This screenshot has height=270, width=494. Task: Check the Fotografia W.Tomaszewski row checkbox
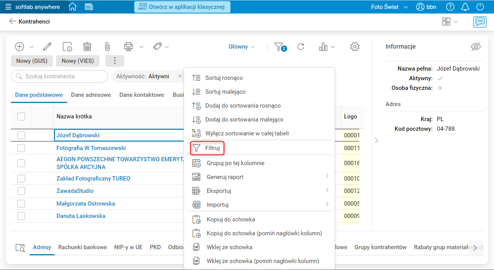[x=21, y=148]
